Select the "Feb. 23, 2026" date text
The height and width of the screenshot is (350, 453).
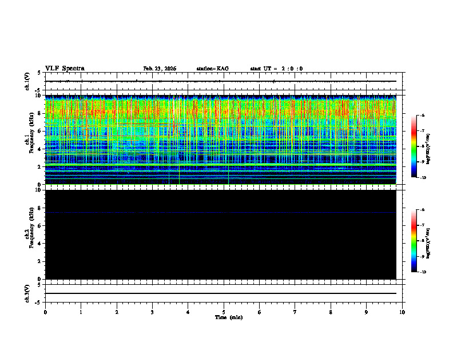click(160, 69)
